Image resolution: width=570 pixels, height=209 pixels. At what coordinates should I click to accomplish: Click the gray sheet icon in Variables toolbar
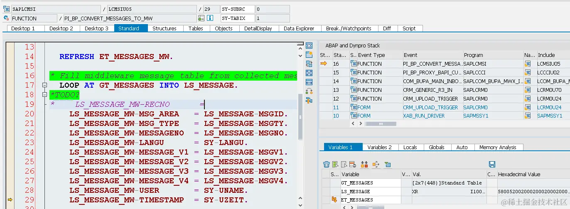(344, 165)
